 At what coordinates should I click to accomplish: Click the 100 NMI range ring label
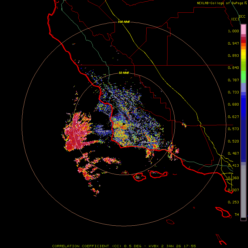click(x=124, y=22)
